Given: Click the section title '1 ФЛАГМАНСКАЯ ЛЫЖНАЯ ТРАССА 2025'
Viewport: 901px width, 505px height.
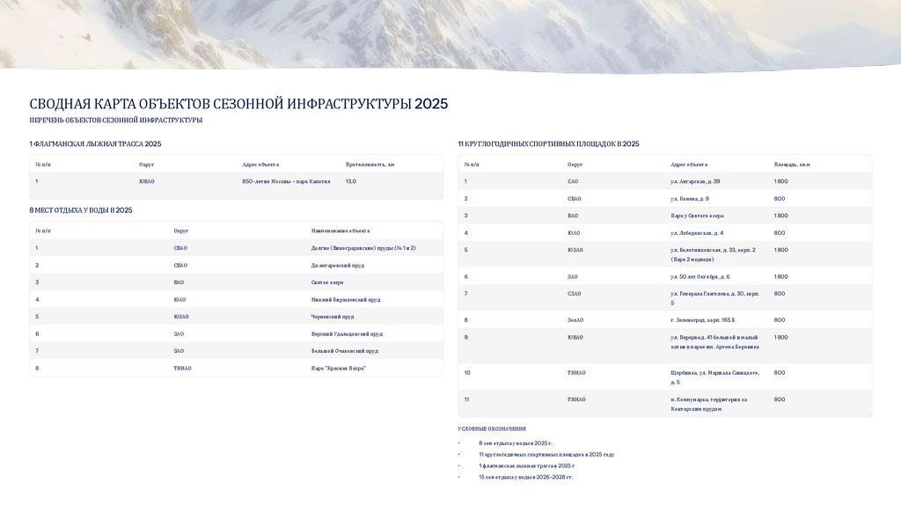Looking at the screenshot, I should pyautogui.click(x=95, y=143).
